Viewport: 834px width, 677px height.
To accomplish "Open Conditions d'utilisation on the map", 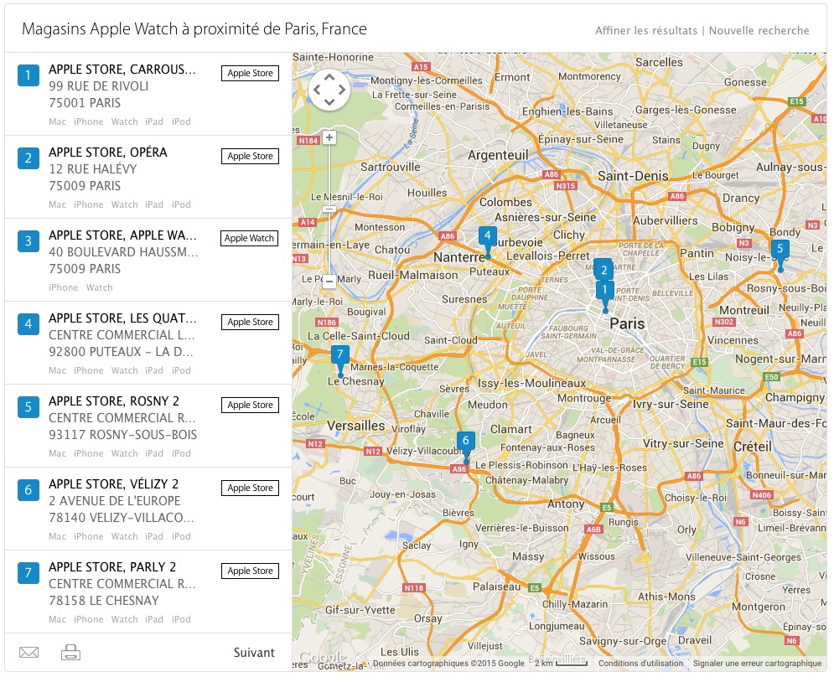I will pyautogui.click(x=640, y=663).
